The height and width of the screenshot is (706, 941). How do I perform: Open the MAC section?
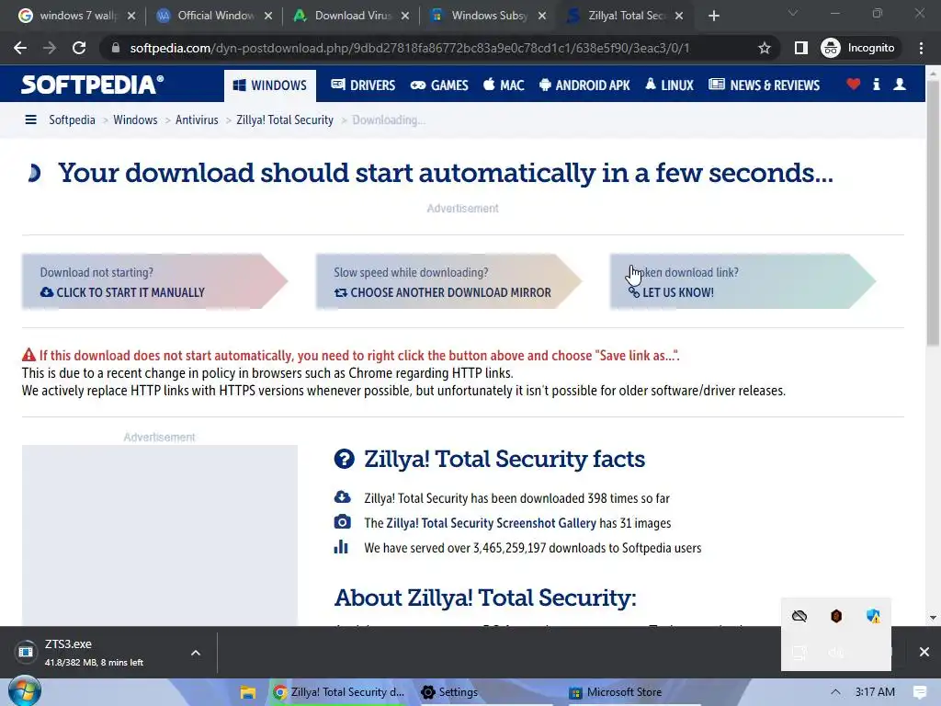coord(504,85)
